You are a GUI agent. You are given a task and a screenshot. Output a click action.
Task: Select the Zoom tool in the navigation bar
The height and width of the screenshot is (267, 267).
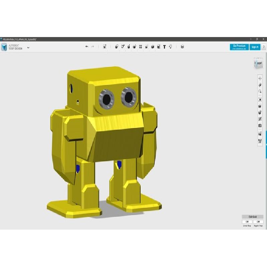tap(260, 91)
